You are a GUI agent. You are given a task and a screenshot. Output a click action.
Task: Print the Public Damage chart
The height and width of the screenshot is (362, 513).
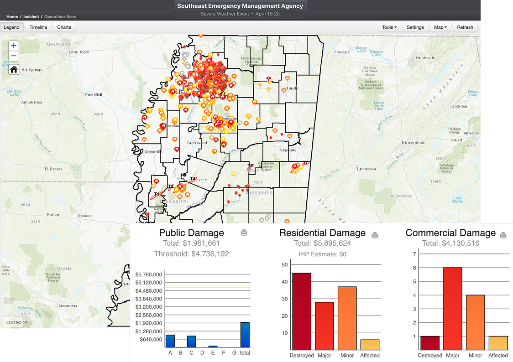[x=244, y=233]
